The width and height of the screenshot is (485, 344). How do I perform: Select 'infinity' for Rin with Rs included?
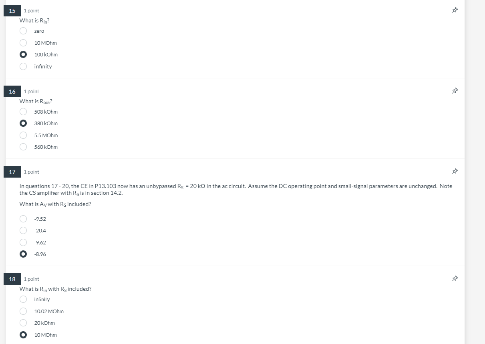pyautogui.click(x=24, y=299)
